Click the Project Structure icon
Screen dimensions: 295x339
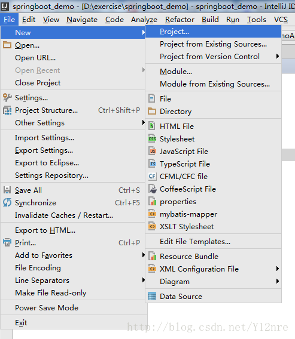[x=7, y=110]
